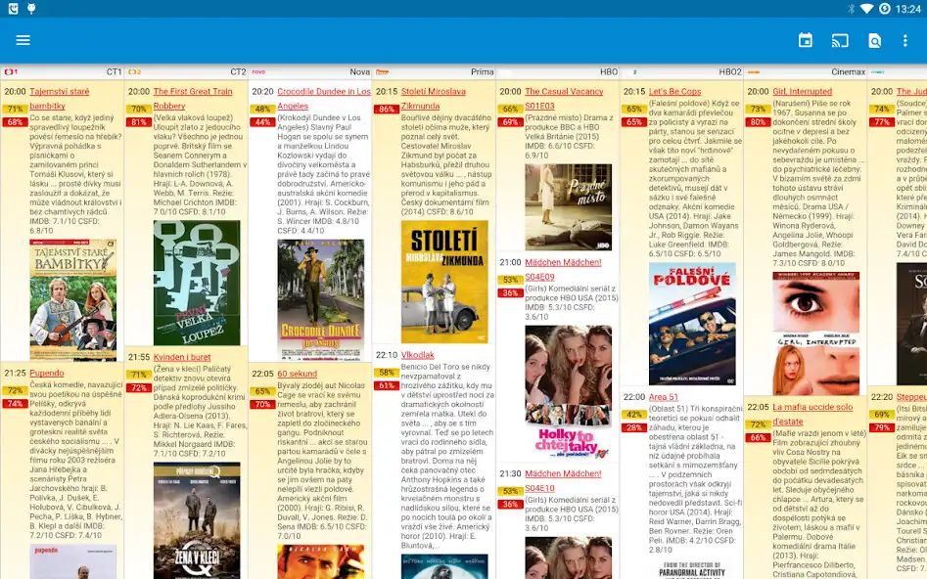Tap the first notification icon in status bar
The height and width of the screenshot is (579, 927).
(13, 9)
